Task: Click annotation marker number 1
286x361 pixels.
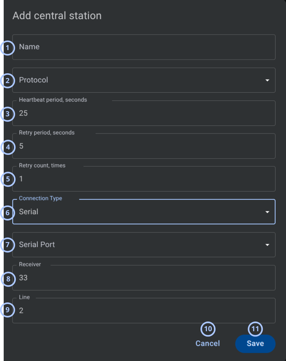Action: [x=7, y=48]
